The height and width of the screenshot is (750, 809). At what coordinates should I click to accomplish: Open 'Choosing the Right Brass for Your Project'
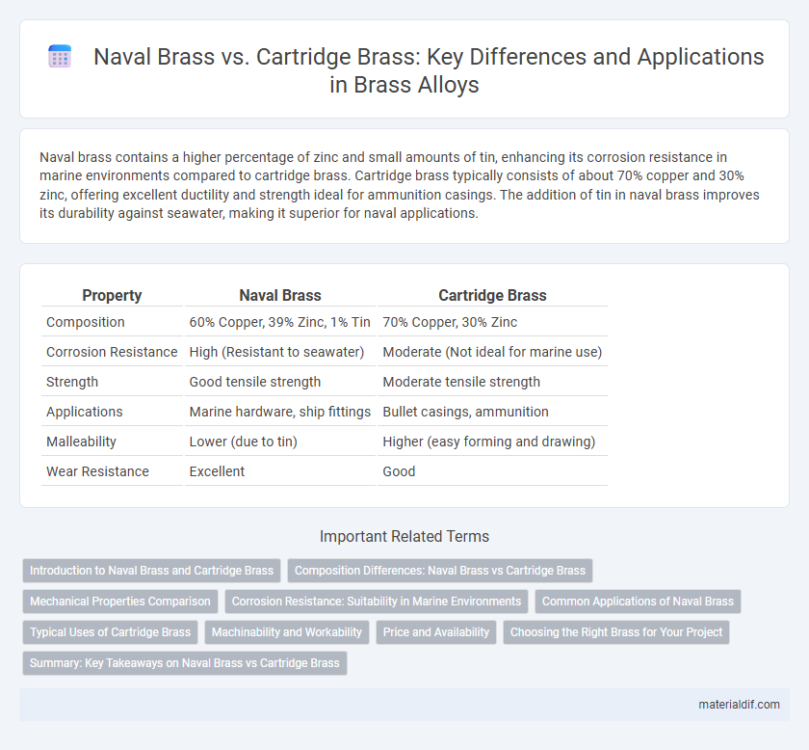(616, 632)
